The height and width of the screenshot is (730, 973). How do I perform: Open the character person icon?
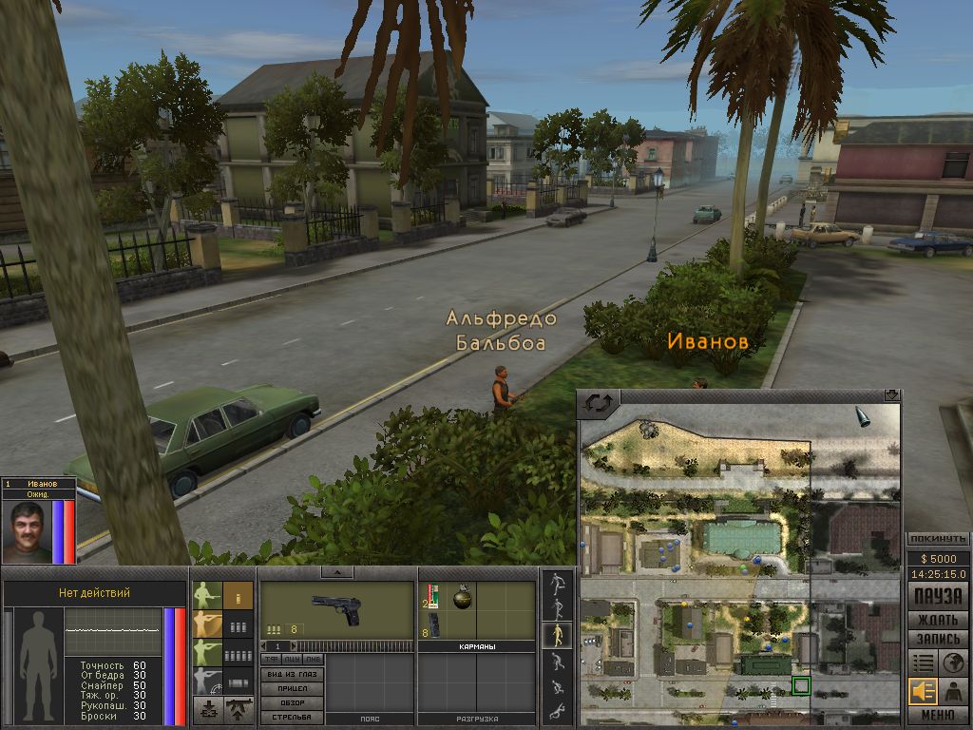pyautogui.click(x=953, y=692)
